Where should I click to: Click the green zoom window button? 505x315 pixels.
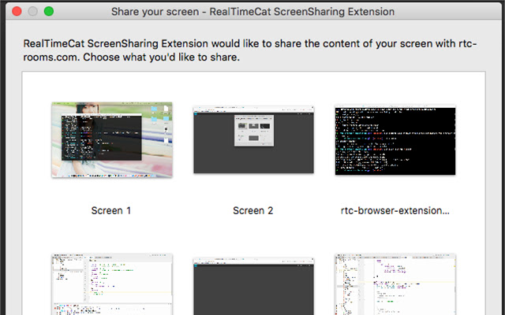click(x=49, y=12)
